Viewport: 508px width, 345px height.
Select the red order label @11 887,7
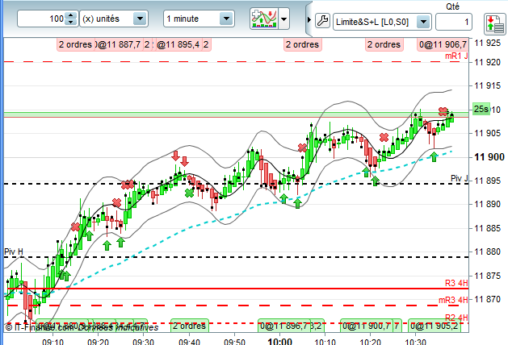pyautogui.click(x=120, y=44)
